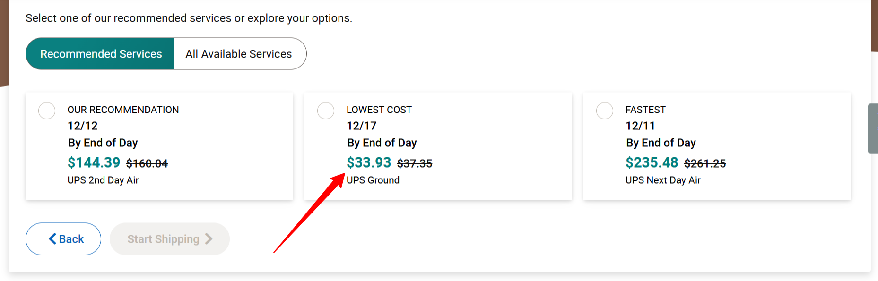Click the UPS Ground service label
Viewport: 878px width, 281px height.
pos(373,180)
